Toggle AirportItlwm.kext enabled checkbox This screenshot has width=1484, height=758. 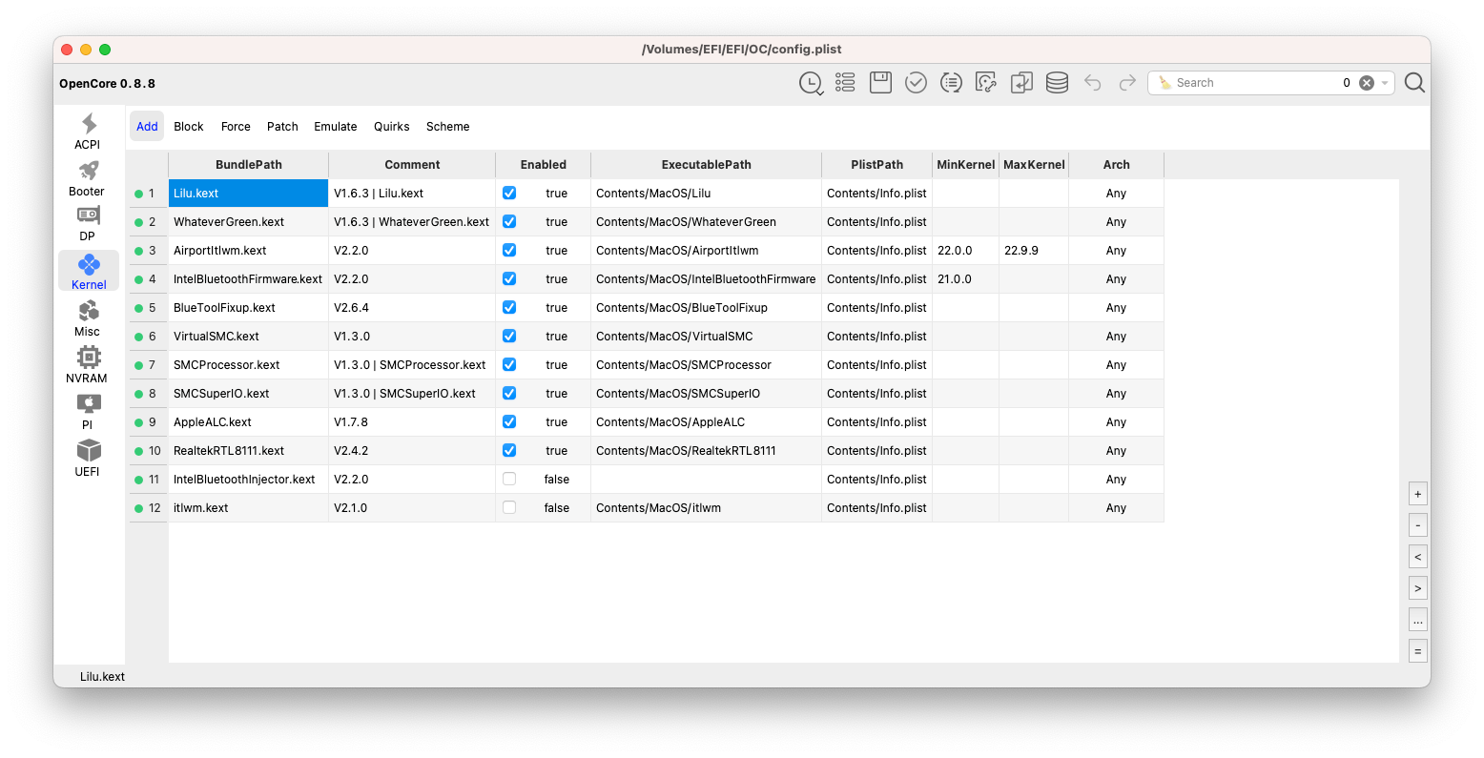tap(509, 250)
